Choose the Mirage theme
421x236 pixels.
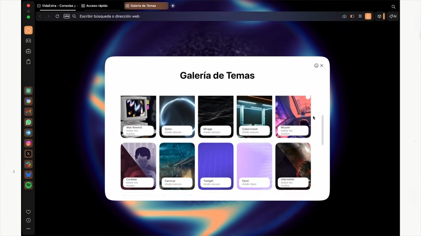[x=215, y=117]
